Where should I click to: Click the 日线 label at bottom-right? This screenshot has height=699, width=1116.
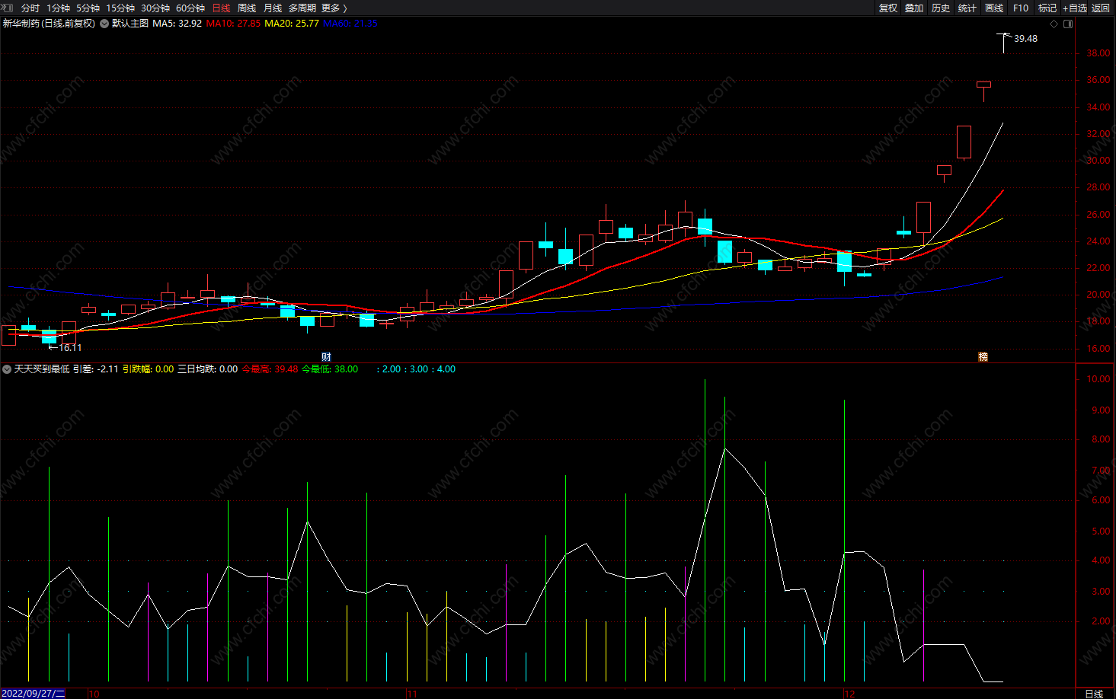tap(1094, 694)
